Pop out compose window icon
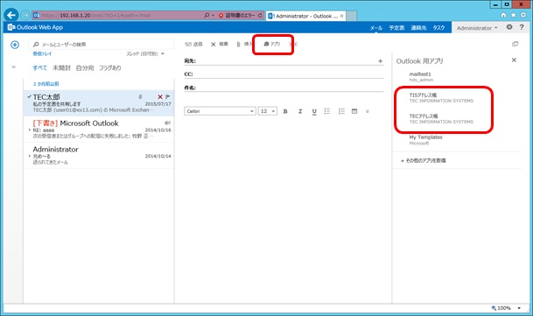This screenshot has height=316, width=533. point(515,44)
